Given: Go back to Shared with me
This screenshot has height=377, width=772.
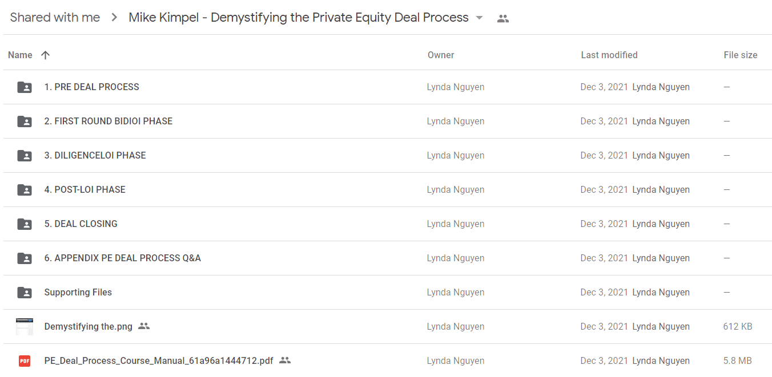Looking at the screenshot, I should click(55, 18).
